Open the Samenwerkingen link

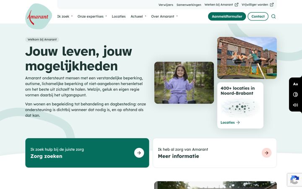pyautogui.click(x=189, y=5)
